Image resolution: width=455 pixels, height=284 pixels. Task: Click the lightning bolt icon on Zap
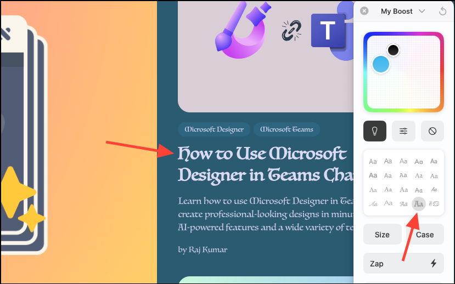pyautogui.click(x=434, y=263)
